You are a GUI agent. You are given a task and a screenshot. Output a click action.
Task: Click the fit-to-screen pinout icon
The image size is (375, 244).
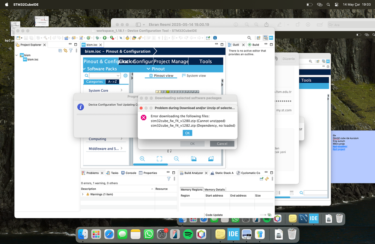(160, 159)
